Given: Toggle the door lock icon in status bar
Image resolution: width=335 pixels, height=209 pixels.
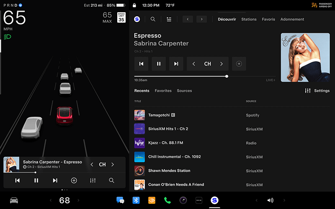Looking at the screenshot, I should pos(134,5).
